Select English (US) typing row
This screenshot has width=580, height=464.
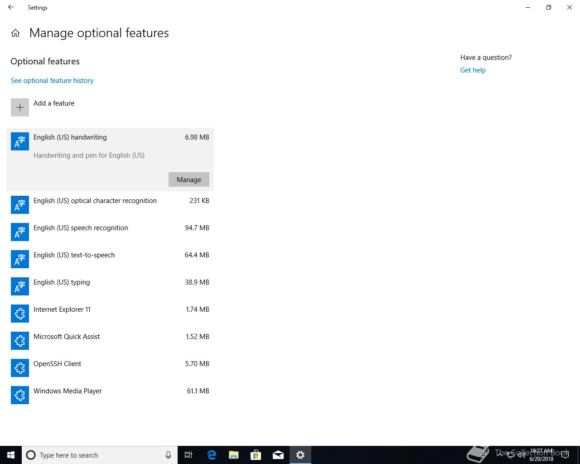(x=110, y=286)
